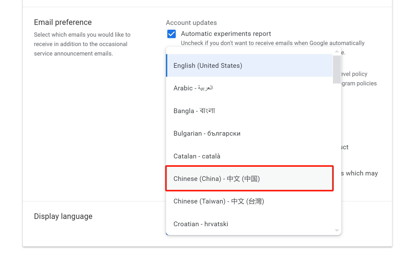This screenshot has height=260, width=418.
Task: Click the Automatic experiments report label text
Action: (226, 34)
